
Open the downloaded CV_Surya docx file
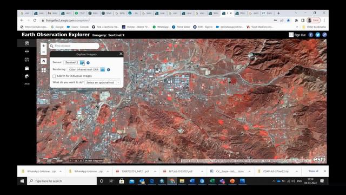(228, 171)
